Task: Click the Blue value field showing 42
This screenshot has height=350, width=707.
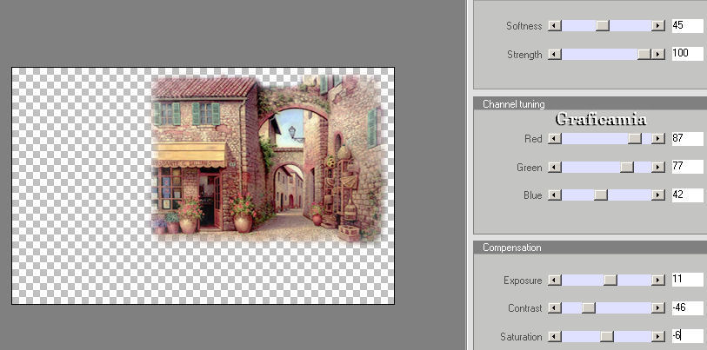Action: pos(687,195)
